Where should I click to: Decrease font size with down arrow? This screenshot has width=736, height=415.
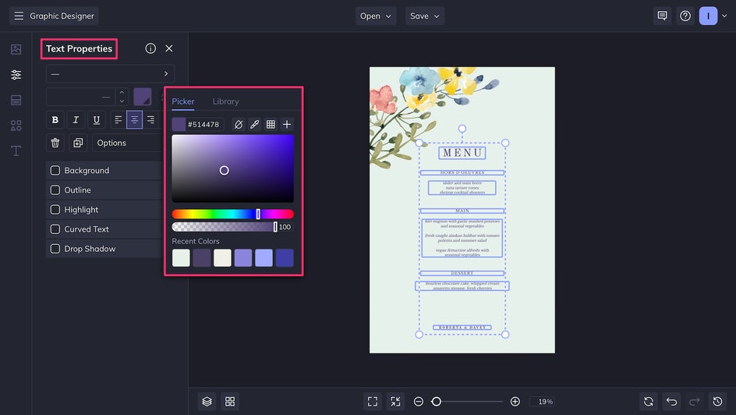122,101
